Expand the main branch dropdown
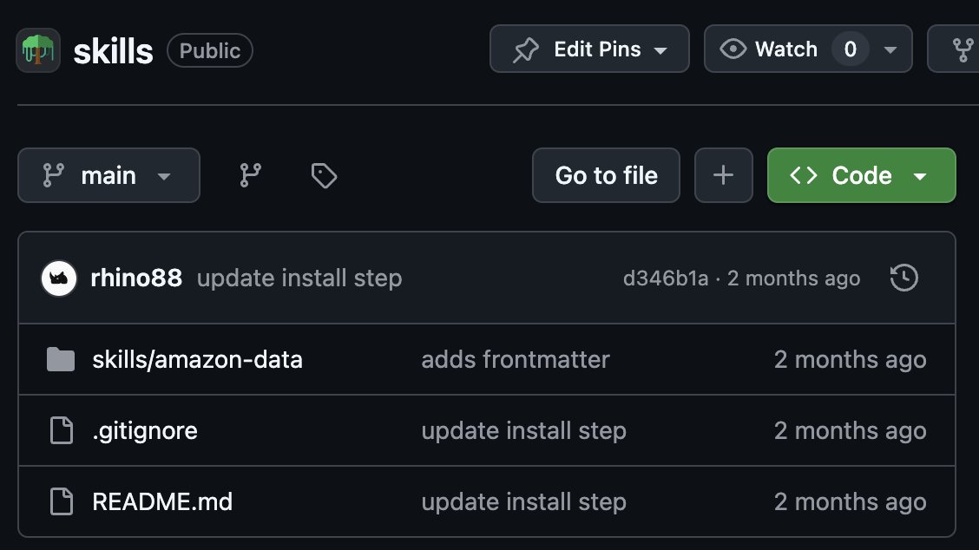979x550 pixels. [108, 175]
